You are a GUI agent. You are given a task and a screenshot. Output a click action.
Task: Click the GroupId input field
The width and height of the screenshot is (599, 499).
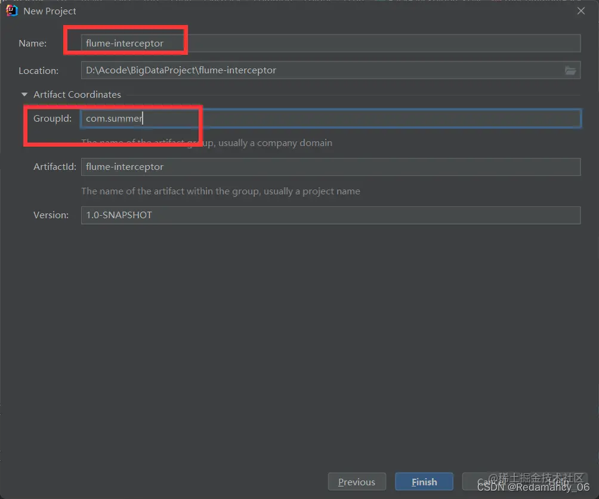[x=331, y=119]
